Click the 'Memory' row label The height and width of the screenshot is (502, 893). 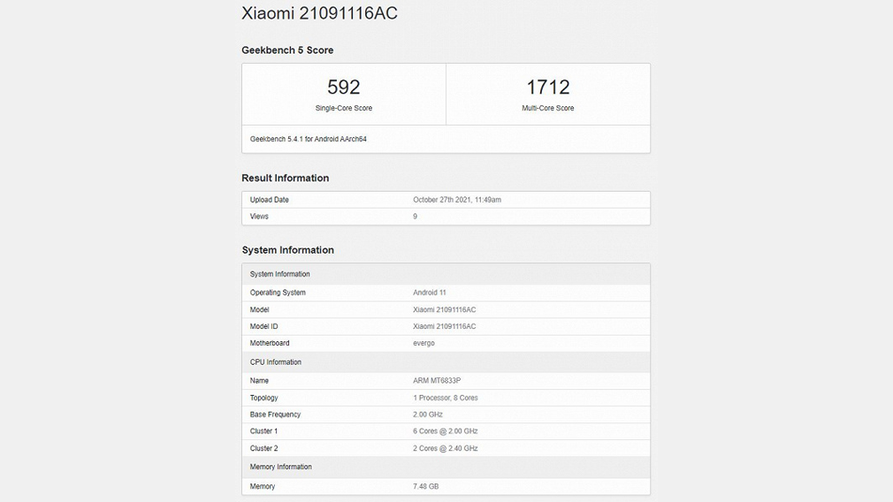[x=262, y=487]
